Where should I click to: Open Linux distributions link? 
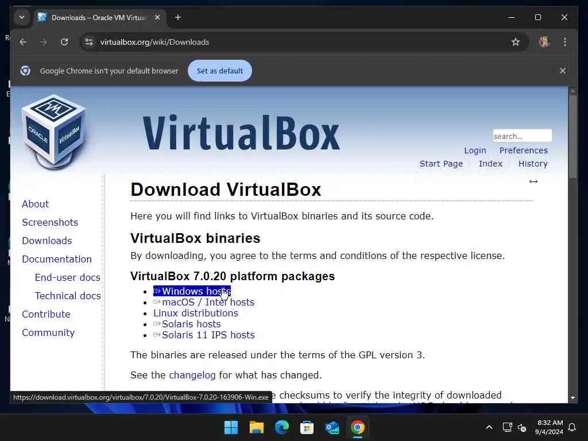[196, 313]
